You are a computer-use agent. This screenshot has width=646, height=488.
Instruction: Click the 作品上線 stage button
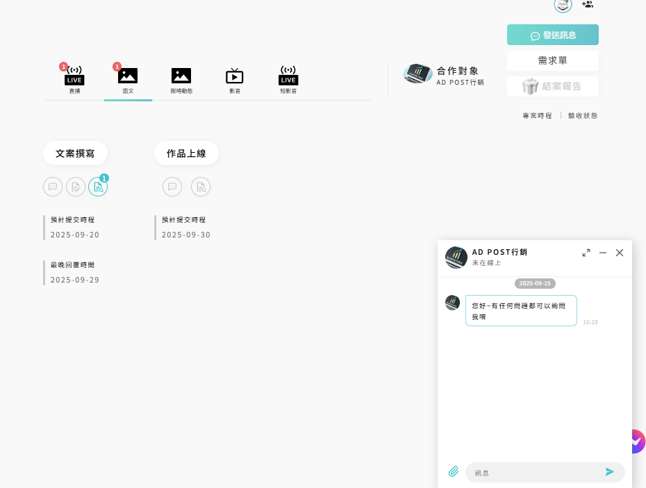point(186,153)
